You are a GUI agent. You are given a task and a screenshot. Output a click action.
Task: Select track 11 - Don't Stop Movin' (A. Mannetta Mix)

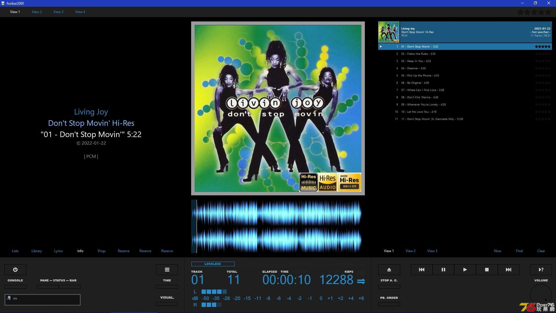pyautogui.click(x=465, y=119)
